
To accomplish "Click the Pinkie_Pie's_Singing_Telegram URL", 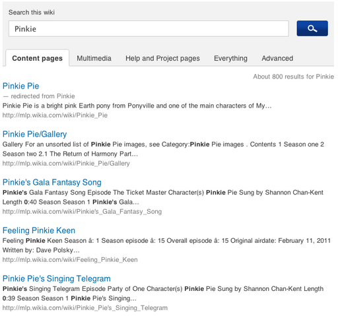I will (x=85, y=308).
